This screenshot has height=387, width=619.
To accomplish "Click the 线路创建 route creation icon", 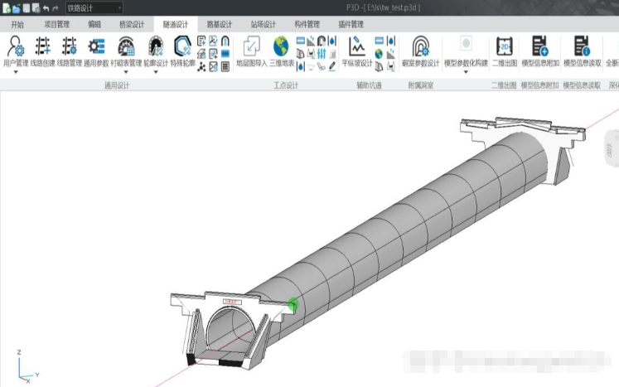I will [42, 48].
